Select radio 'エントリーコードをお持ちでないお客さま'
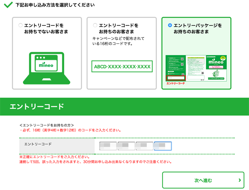The width and height of the screenshot is (249, 190). tap(21, 25)
